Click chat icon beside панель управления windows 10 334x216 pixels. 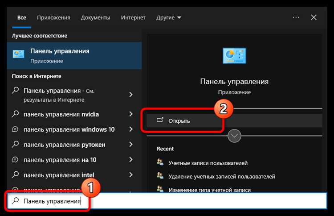pos(15,129)
